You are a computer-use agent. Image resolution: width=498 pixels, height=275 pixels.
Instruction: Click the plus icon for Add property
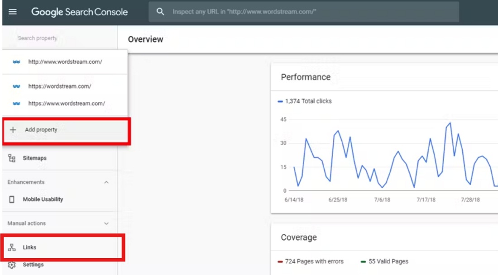(x=13, y=130)
